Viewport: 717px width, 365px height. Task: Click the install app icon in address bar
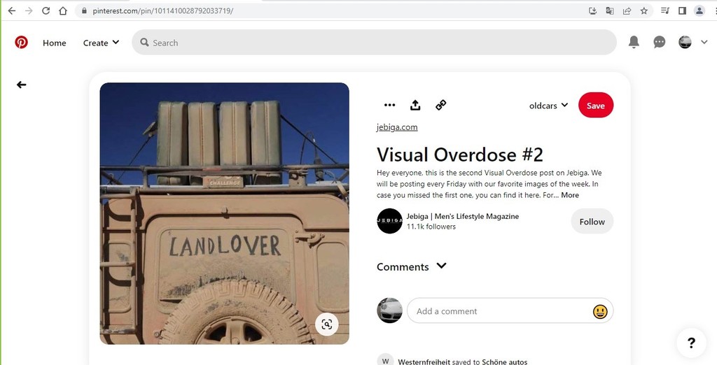[x=592, y=10]
